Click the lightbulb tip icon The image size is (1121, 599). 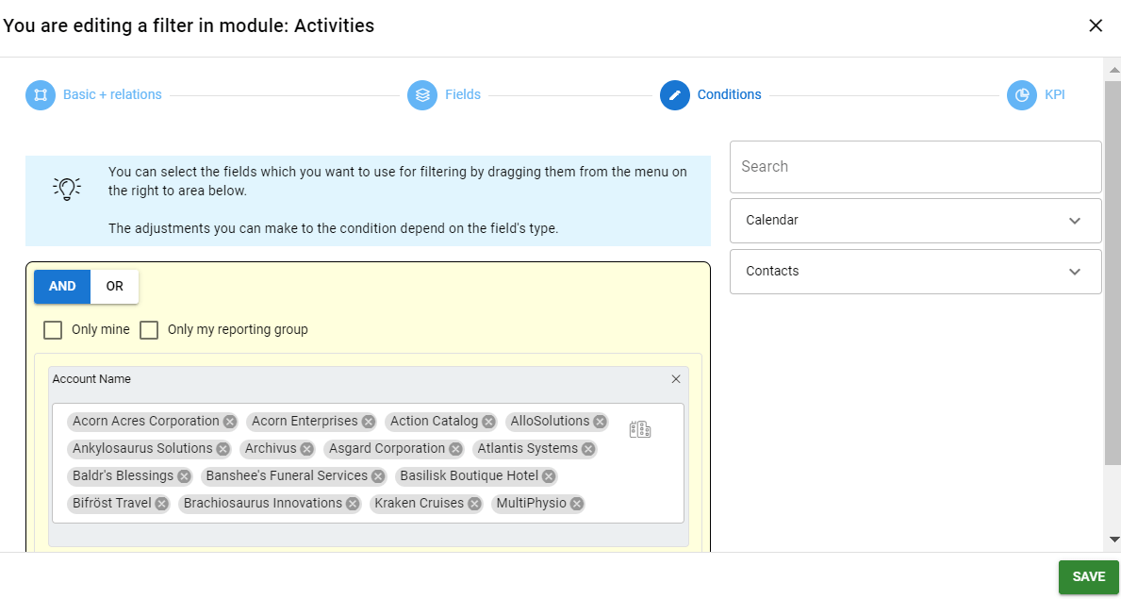tap(67, 188)
